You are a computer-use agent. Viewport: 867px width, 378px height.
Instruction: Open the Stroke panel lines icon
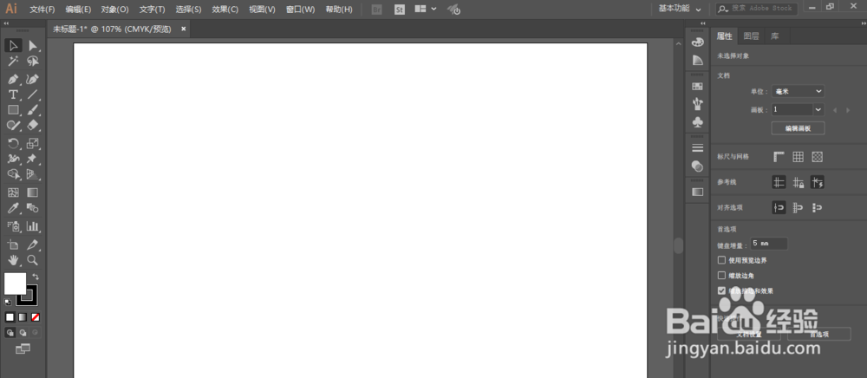pos(698,148)
